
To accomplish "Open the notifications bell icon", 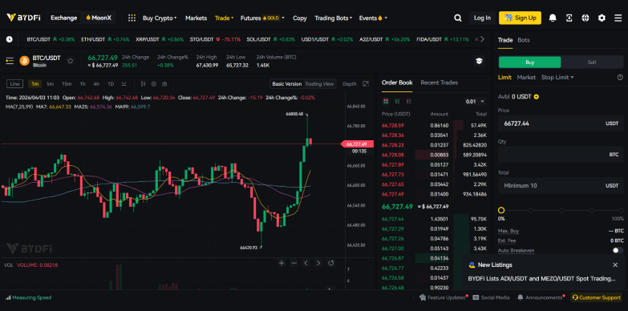I will click(x=553, y=18).
